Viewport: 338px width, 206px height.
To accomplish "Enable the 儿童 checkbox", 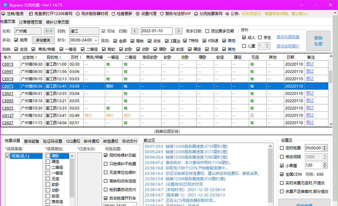I will [244, 46].
